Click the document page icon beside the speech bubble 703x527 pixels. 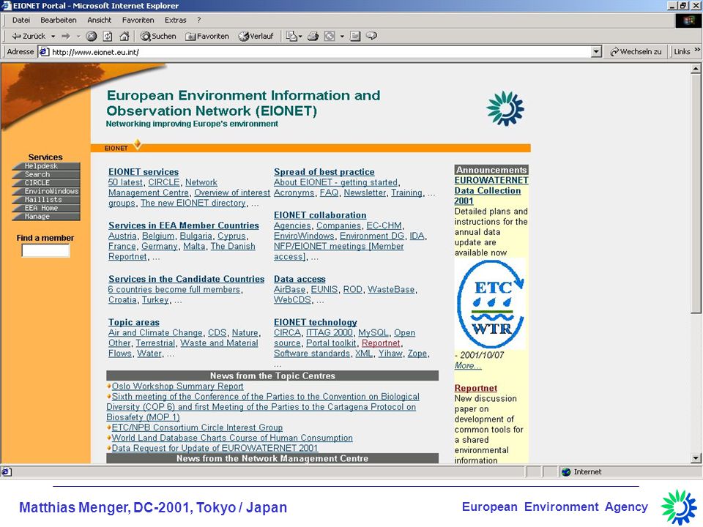click(x=355, y=37)
